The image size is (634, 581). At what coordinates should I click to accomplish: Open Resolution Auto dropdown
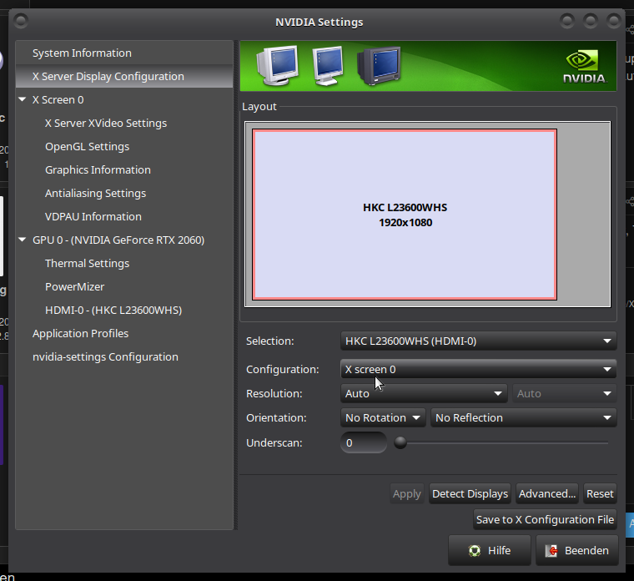click(424, 394)
